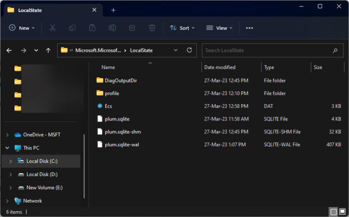
Task: Select the profile folder icon
Action: pyautogui.click(x=100, y=93)
